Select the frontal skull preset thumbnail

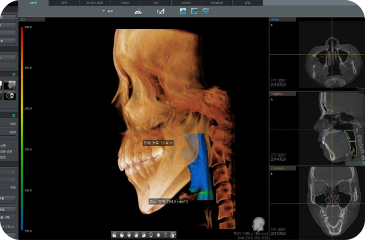click(x=10, y=96)
